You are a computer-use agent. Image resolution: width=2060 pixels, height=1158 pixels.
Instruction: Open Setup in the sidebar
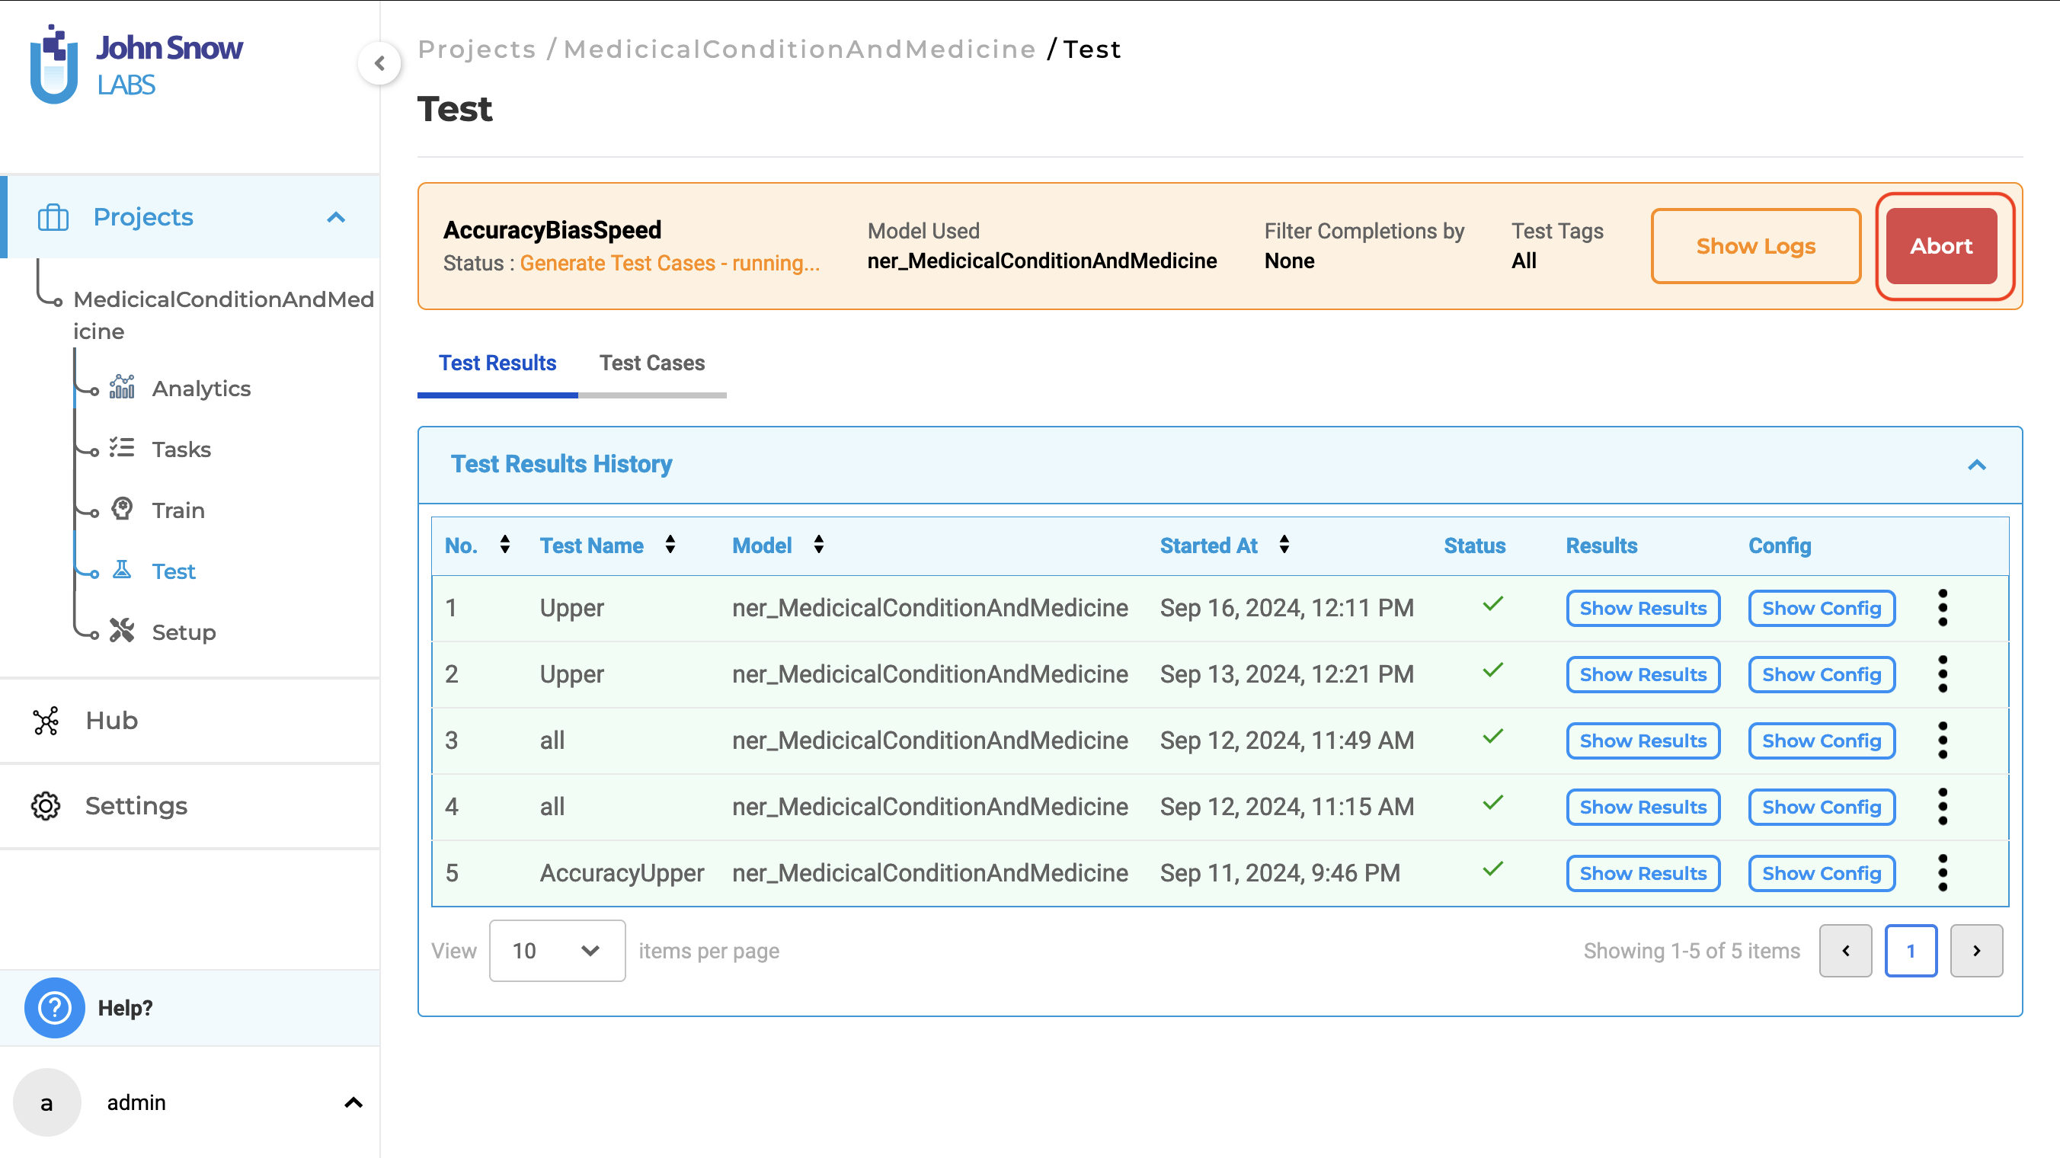pyautogui.click(x=184, y=632)
